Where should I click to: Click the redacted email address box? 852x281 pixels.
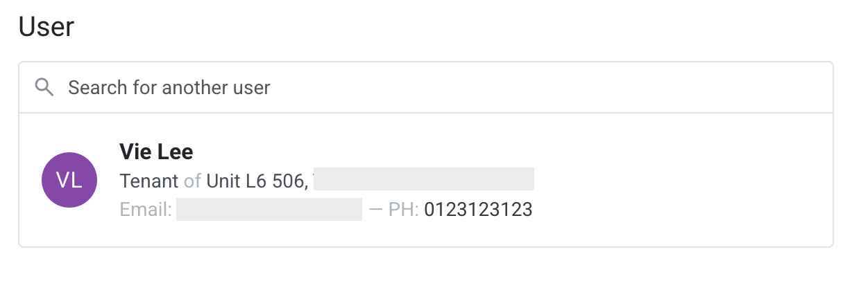269,209
